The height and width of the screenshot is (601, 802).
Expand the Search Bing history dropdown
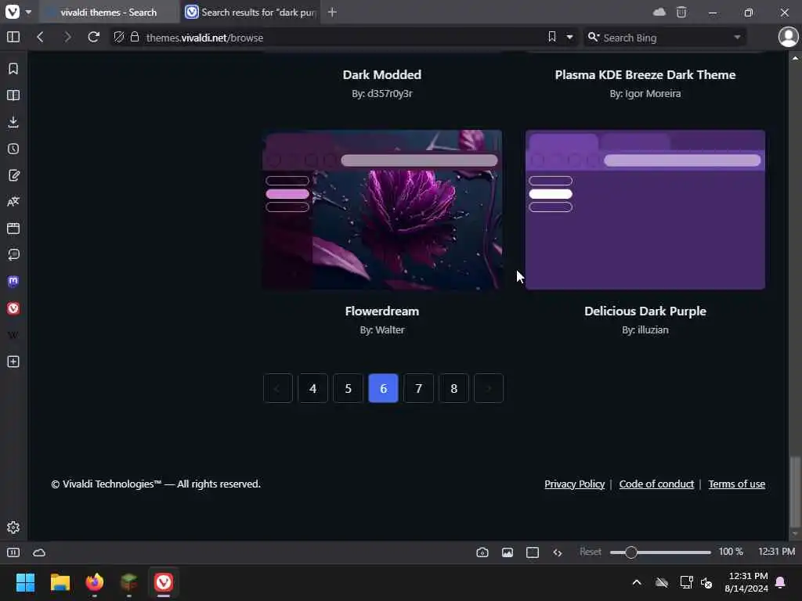point(737,38)
